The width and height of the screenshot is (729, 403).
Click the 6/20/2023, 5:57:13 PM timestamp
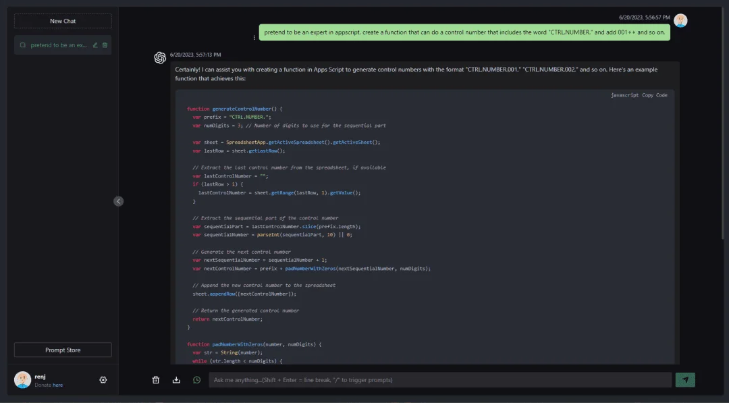coord(195,55)
